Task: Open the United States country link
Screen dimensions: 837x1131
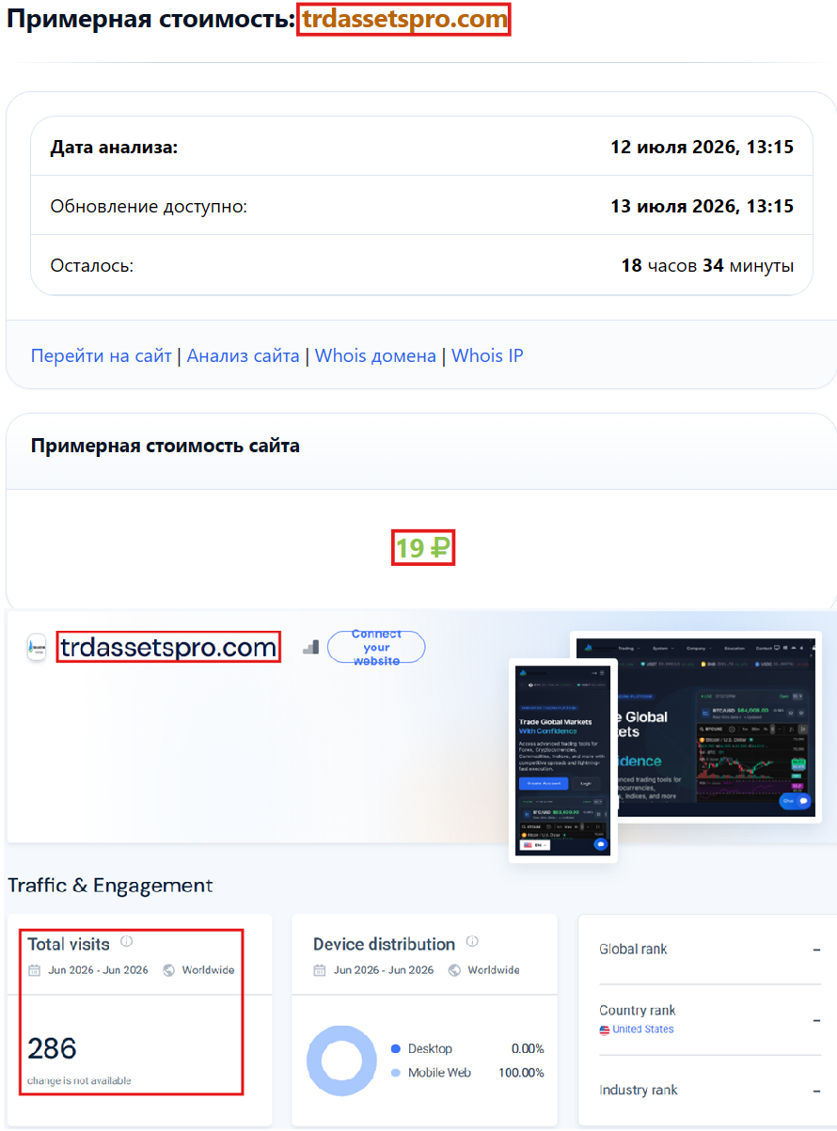Action: pyautogui.click(x=643, y=1029)
